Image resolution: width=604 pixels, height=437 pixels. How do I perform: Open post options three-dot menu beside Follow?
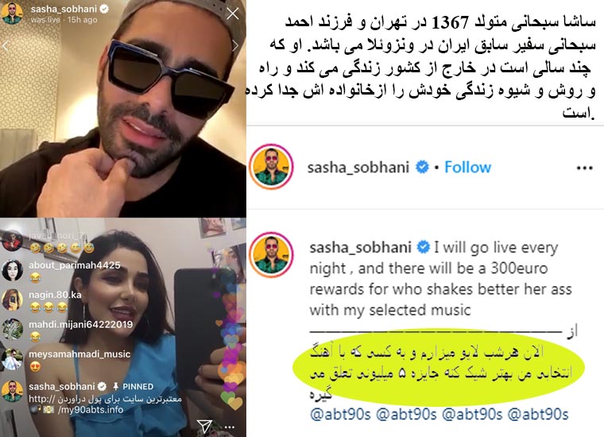pyautogui.click(x=584, y=168)
